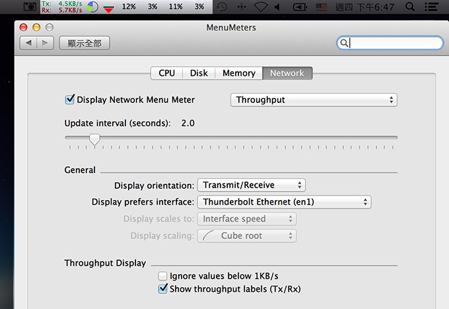Open the memory pie chart meter
Image resolution: width=449 pixels, height=309 pixels.
pos(92,7)
